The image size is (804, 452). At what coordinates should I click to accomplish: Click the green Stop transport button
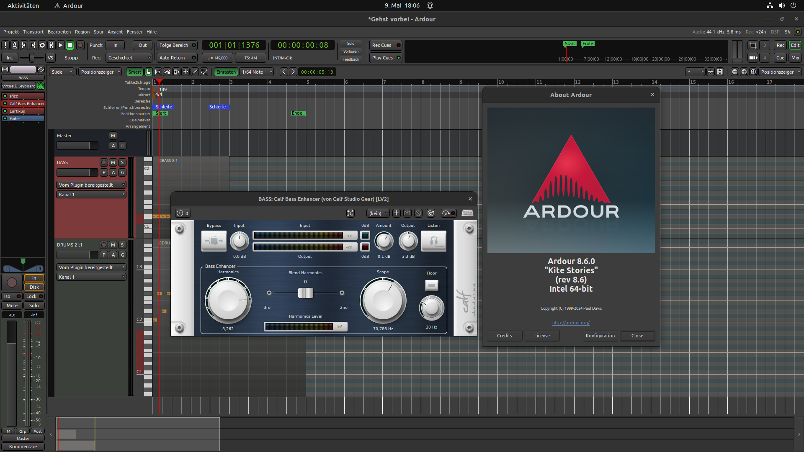tap(70, 45)
